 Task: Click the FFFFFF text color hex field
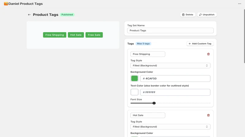[175, 92]
